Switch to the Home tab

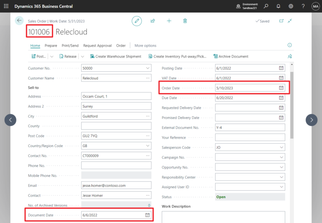[35, 45]
